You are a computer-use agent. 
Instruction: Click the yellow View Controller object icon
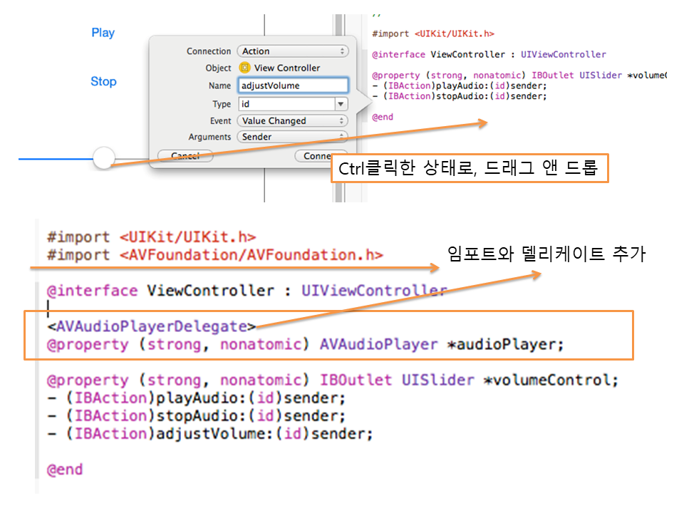tap(244, 68)
